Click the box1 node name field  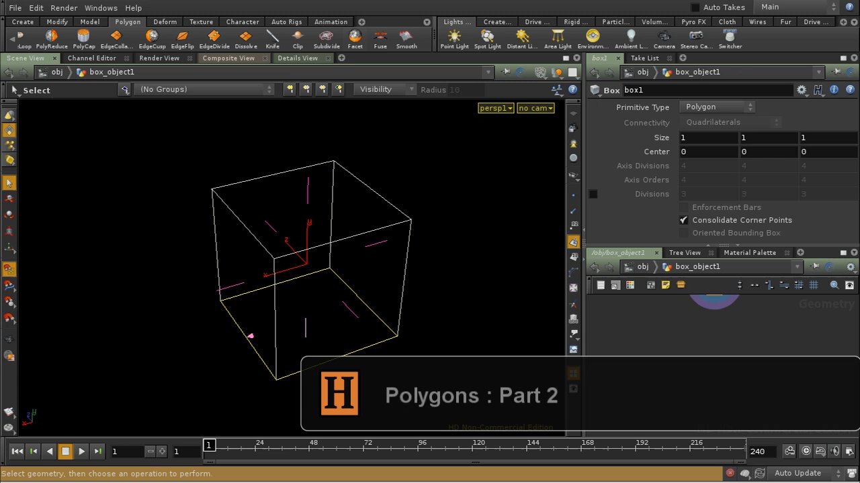point(707,90)
